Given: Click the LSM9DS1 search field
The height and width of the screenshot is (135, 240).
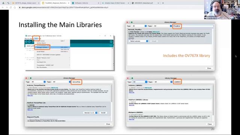Looking at the screenshot, I should [x=194, y=82].
